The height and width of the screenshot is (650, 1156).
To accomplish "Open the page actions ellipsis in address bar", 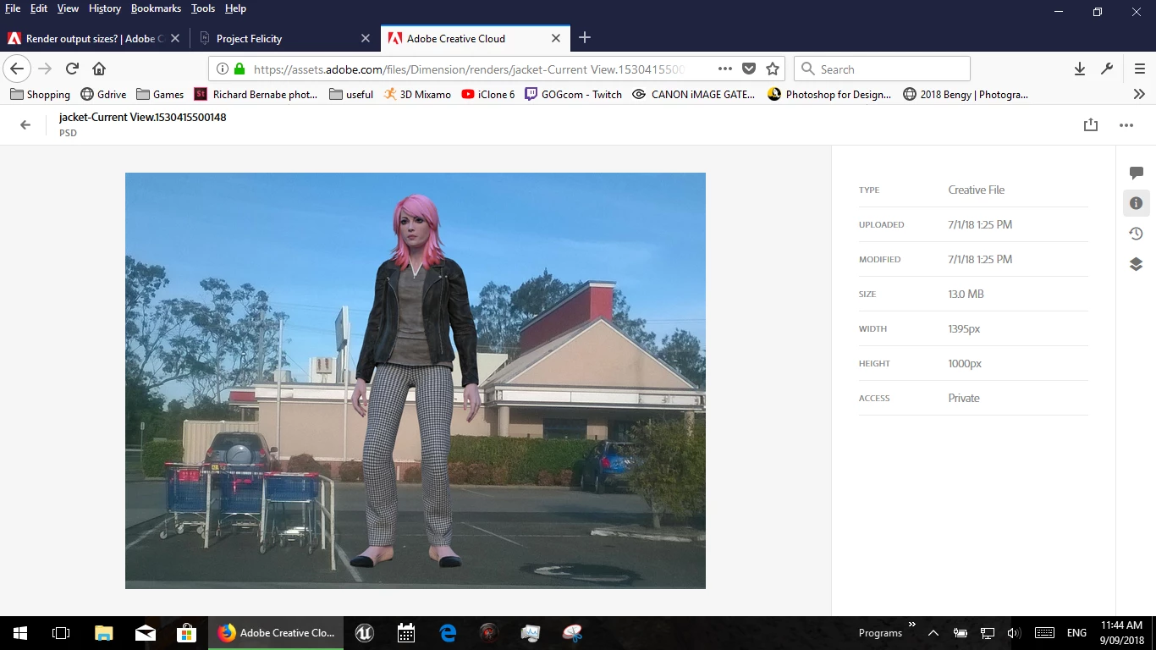I will 725,69.
